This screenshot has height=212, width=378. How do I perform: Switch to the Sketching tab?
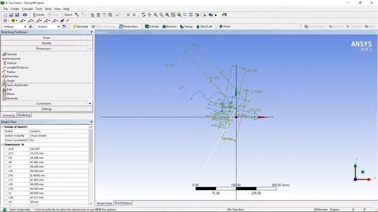8,115
